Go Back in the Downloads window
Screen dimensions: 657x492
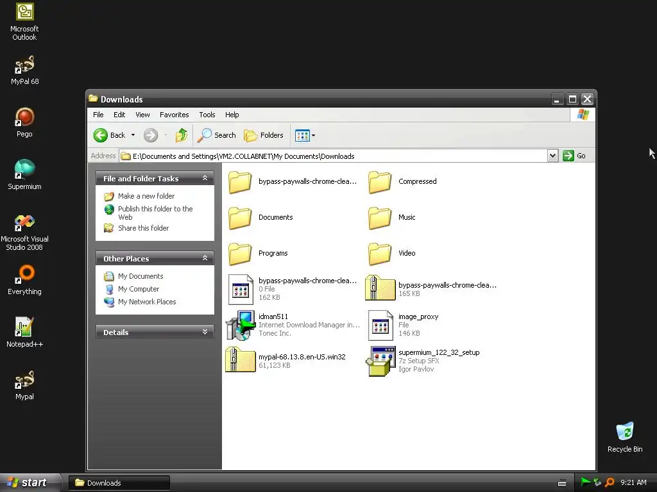click(109, 135)
